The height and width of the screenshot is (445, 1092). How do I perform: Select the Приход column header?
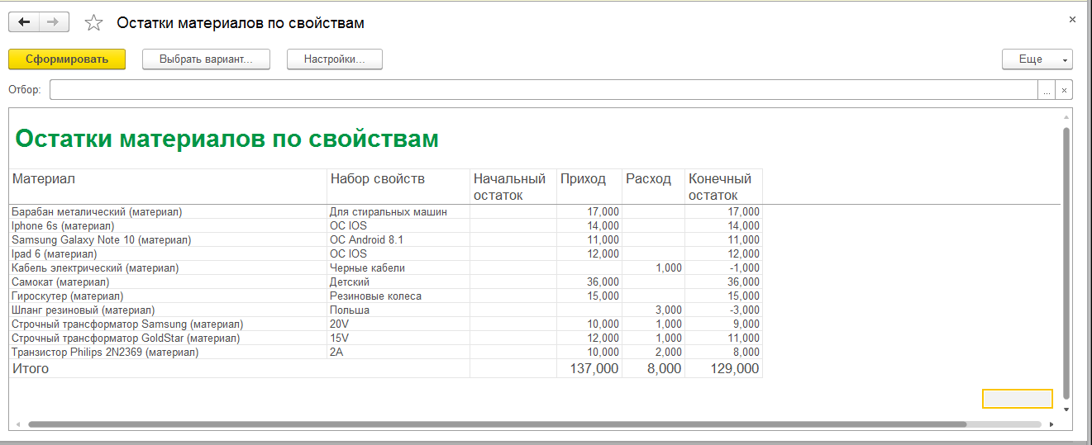point(589,187)
